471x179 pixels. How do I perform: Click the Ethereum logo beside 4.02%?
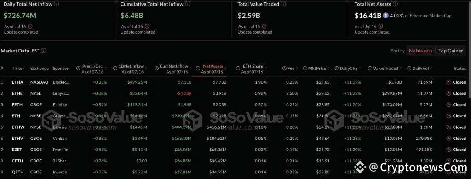(x=385, y=15)
